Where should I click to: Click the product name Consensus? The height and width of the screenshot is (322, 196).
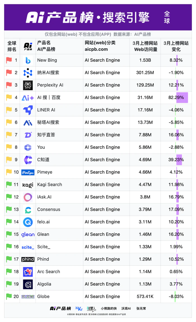pos(49,209)
